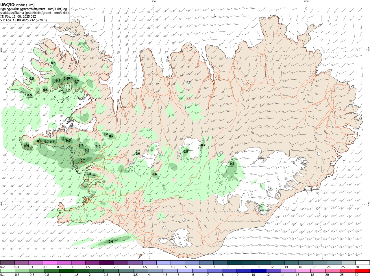Viewport: 370px width, 277px height.
Task: Select the light grey swatch at 25 on the upper scale
Action: click(348, 263)
